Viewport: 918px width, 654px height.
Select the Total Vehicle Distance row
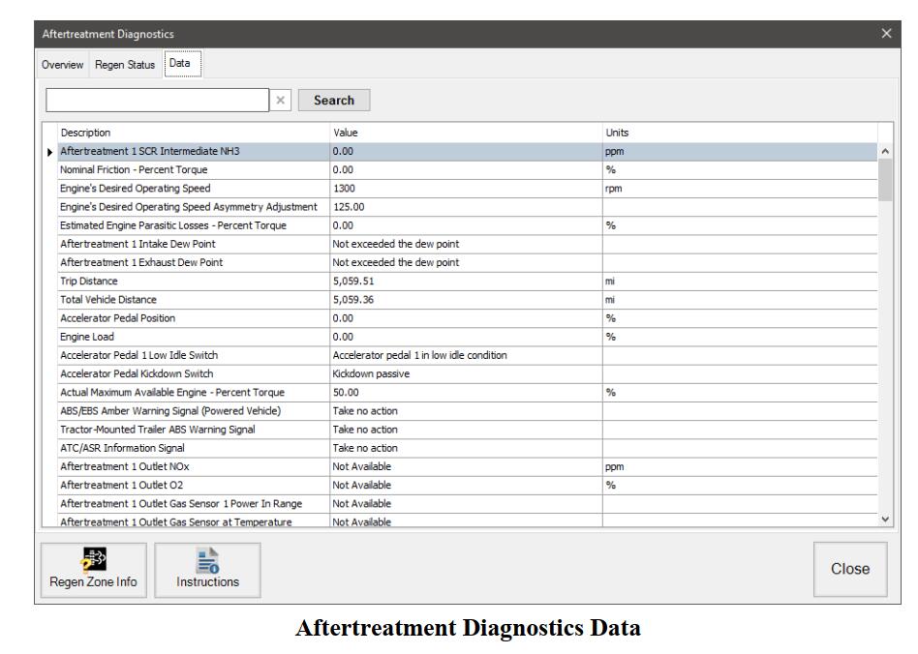467,300
